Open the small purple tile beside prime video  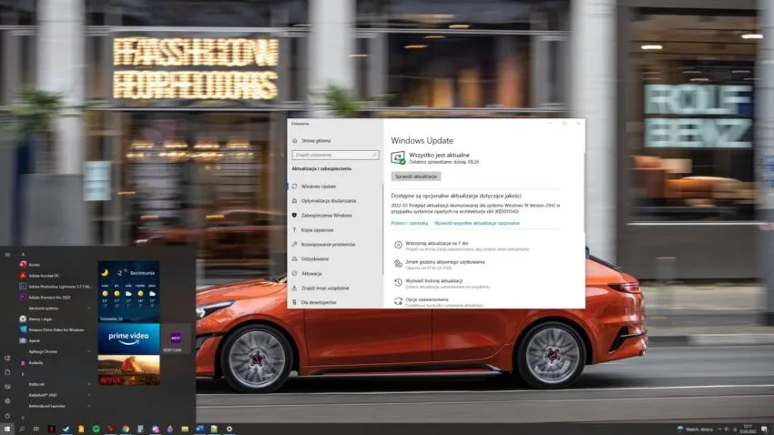(176, 339)
